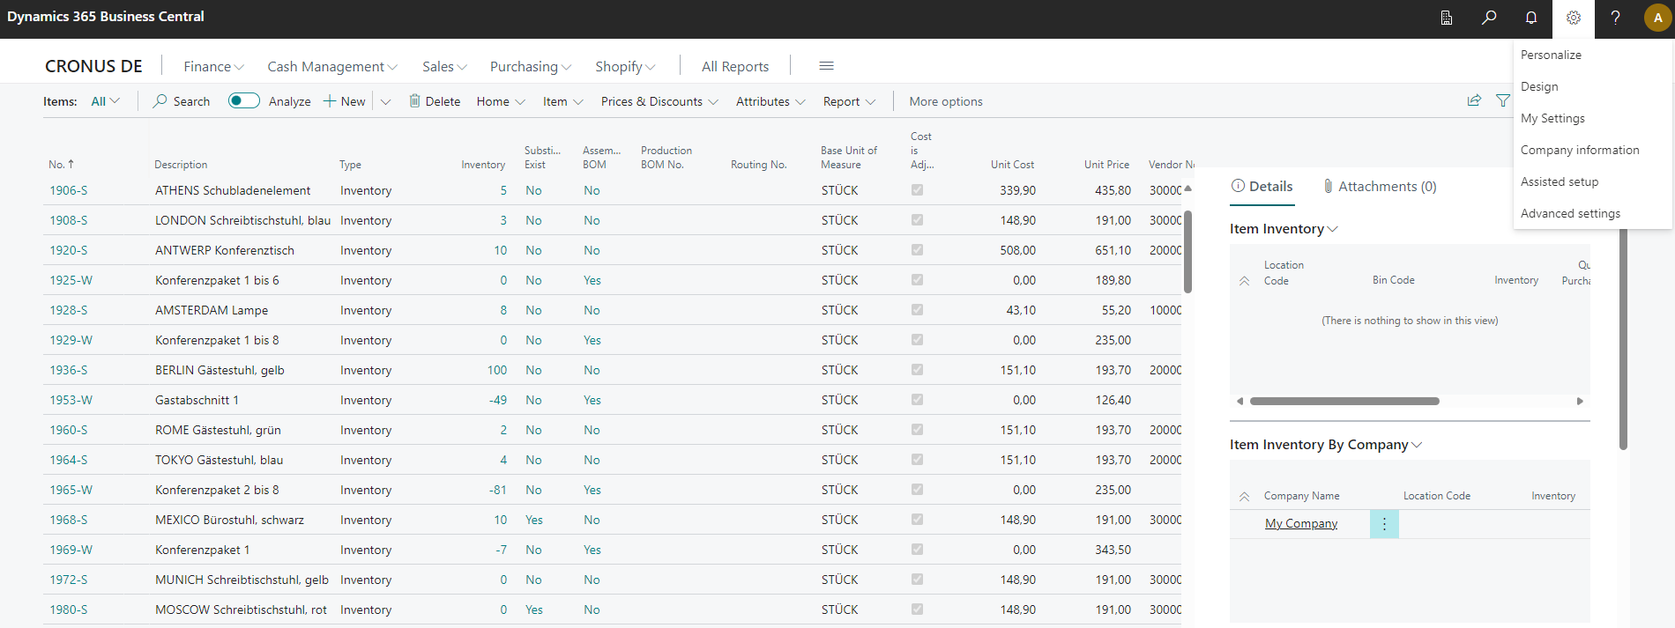Toggle Cost is Adjusted checkbox for 1906-S

(x=917, y=190)
